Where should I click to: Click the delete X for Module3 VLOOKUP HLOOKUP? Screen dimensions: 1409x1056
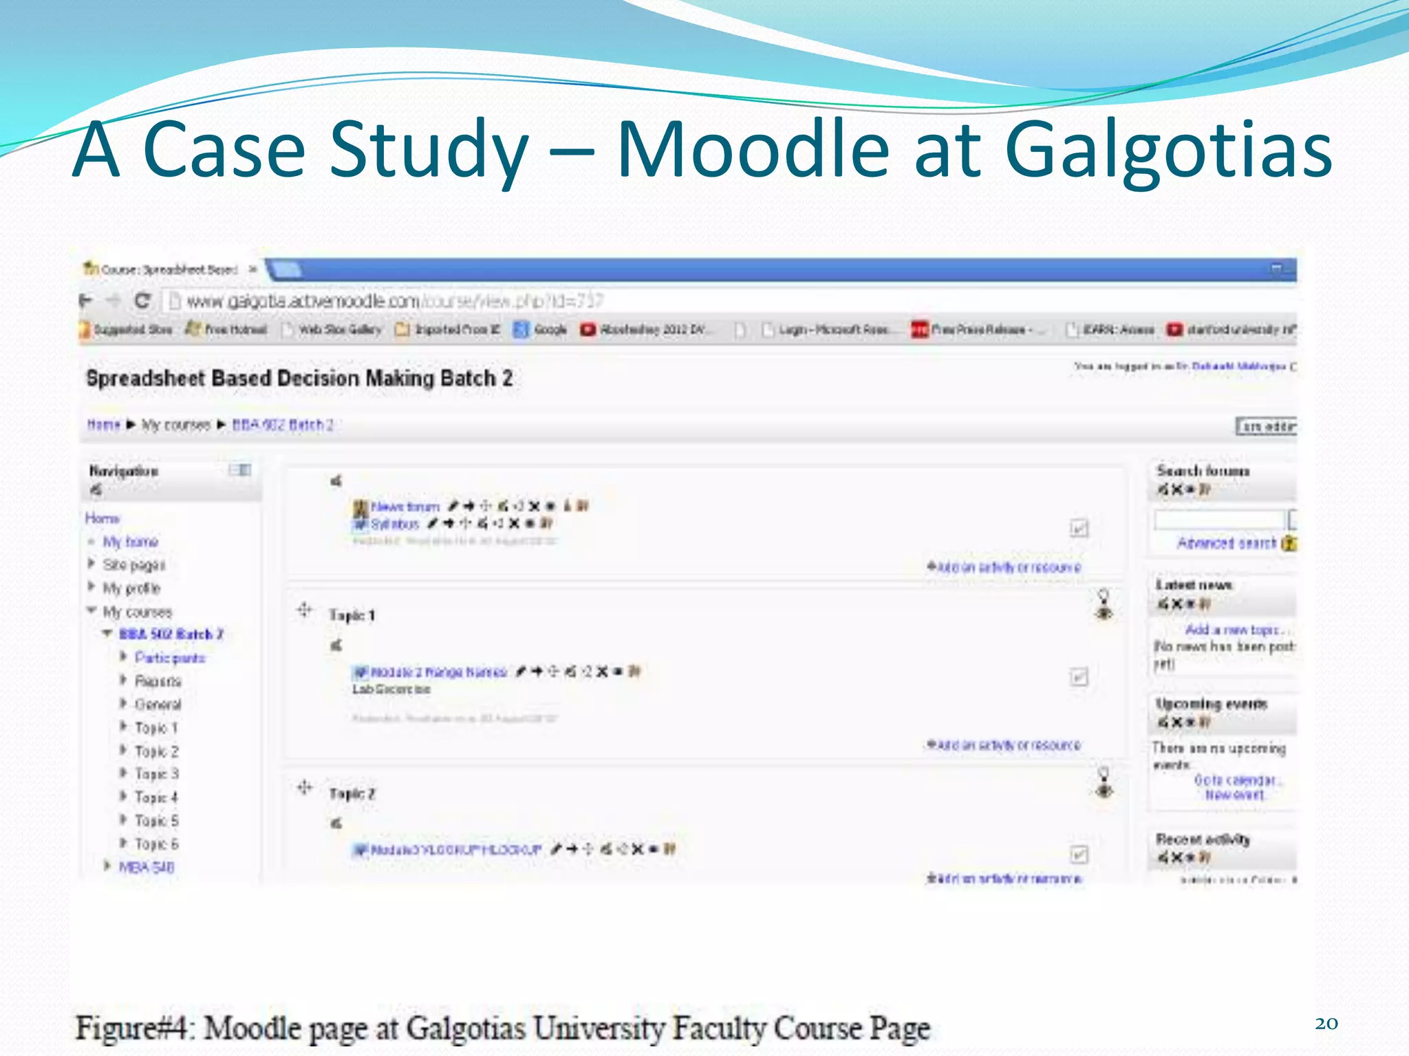pos(638,850)
